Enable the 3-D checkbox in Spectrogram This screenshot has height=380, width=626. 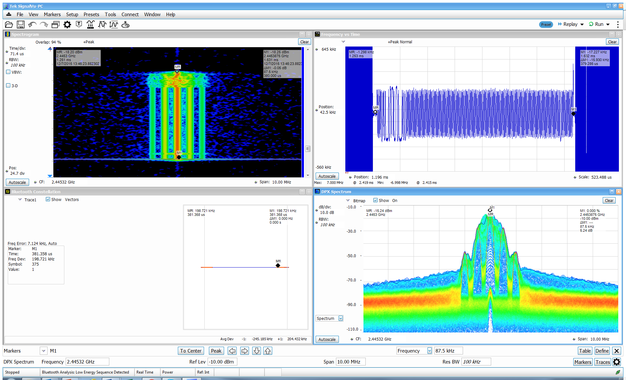pyautogui.click(x=8, y=86)
